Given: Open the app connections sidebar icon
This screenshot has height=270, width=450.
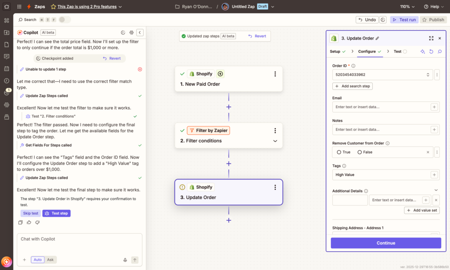Looking at the screenshot, I should pos(7,20).
